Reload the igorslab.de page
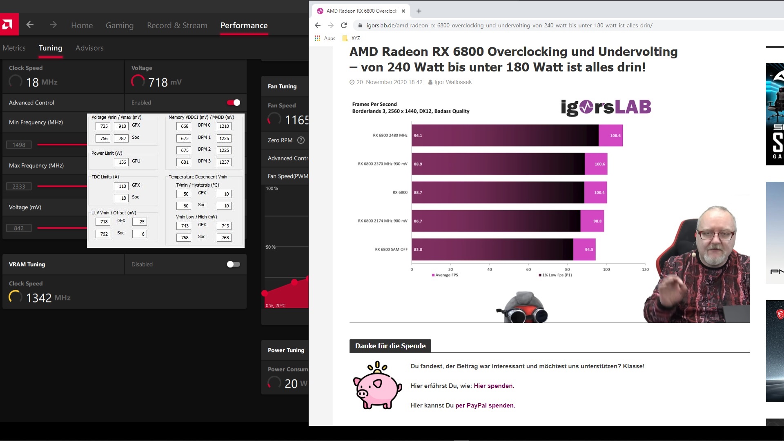The width and height of the screenshot is (784, 441). 344,25
